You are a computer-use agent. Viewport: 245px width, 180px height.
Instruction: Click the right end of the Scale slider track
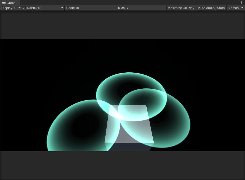pos(116,8)
